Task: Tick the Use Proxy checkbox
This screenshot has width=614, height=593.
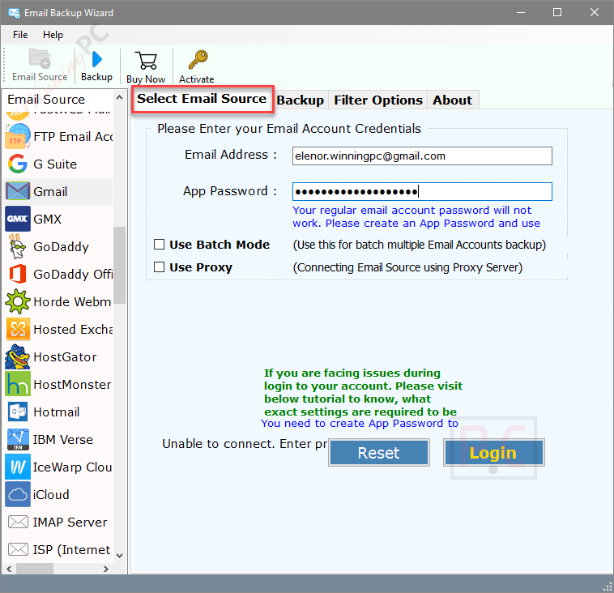Action: pos(159,267)
